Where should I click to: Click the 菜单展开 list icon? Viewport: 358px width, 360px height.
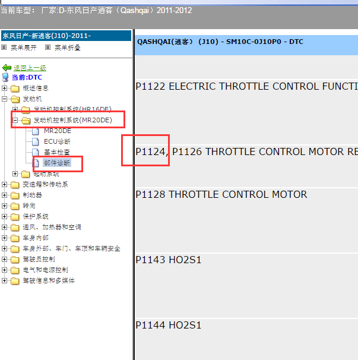click(x=4, y=48)
